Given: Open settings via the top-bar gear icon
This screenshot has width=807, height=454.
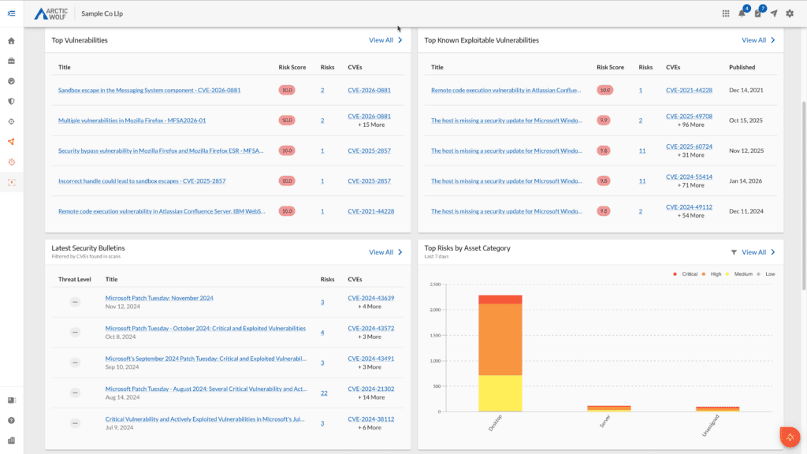Looking at the screenshot, I should (x=789, y=13).
